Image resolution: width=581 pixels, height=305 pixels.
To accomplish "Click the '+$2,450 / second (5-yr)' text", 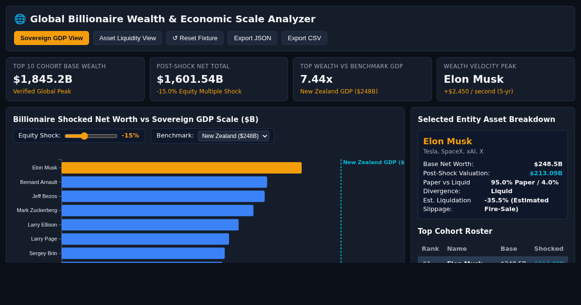I will [x=478, y=91].
